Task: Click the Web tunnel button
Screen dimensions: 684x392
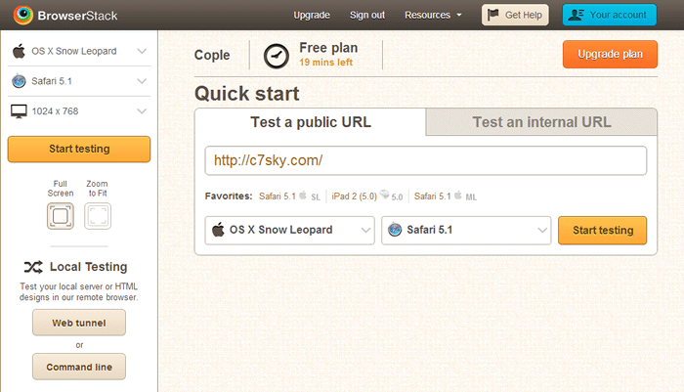Action: tap(79, 323)
